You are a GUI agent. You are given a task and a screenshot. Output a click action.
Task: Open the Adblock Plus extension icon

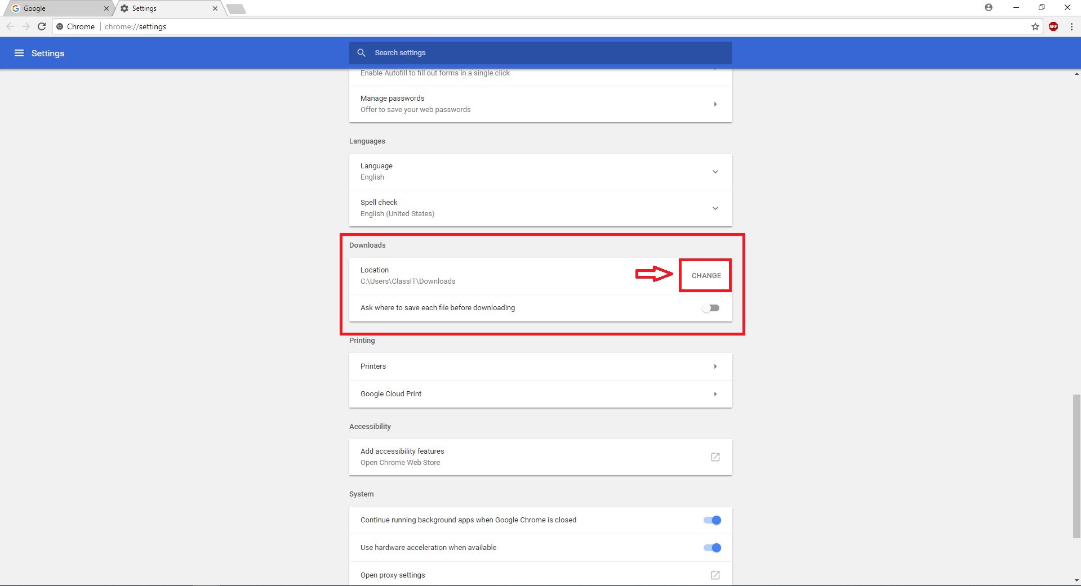1053,26
